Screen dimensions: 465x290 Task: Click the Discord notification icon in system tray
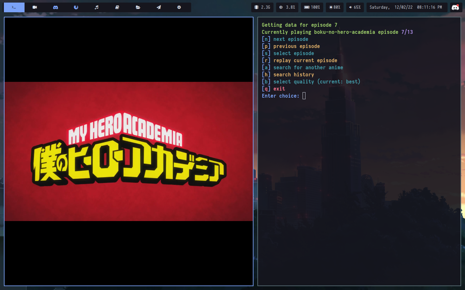coord(456,7)
